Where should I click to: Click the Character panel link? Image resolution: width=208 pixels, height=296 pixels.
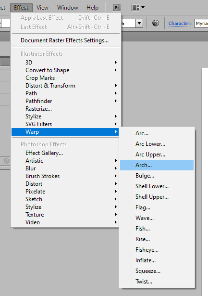(180, 24)
